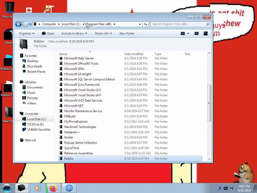Open the Documents library
Viewport: 257px width, 193px height.
pyautogui.click(x=35, y=87)
